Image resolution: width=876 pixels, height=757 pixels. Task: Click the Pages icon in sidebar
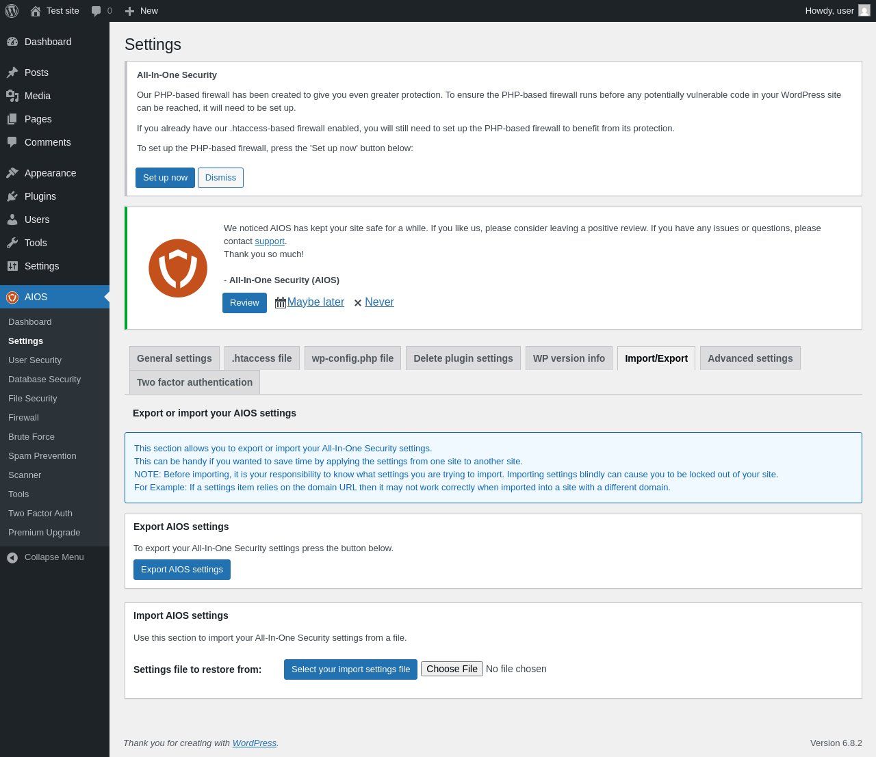(12, 119)
